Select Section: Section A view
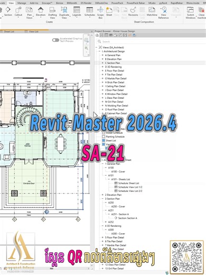The width and height of the screenshot is (206, 275). click(127, 218)
